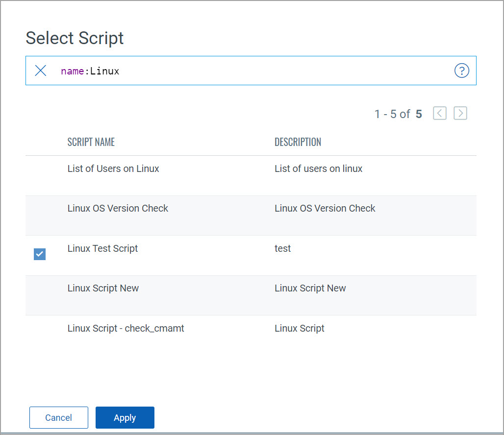The height and width of the screenshot is (435, 504).
Task: Click the 1 - 5 of 5 counter
Action: [398, 114]
